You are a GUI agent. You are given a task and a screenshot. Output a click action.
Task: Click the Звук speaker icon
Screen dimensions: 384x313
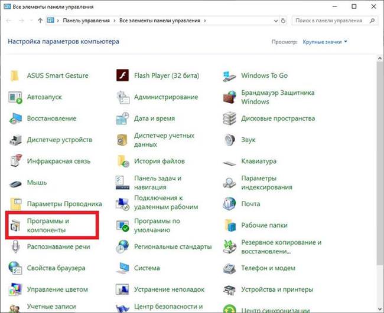tap(229, 140)
